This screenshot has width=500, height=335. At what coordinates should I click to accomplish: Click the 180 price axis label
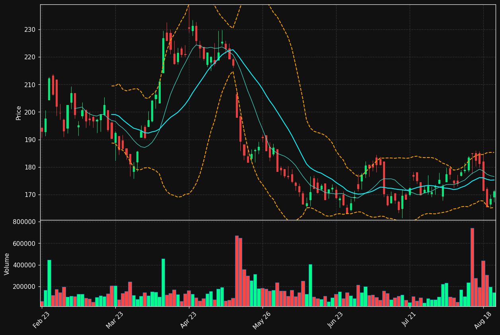click(x=30, y=167)
